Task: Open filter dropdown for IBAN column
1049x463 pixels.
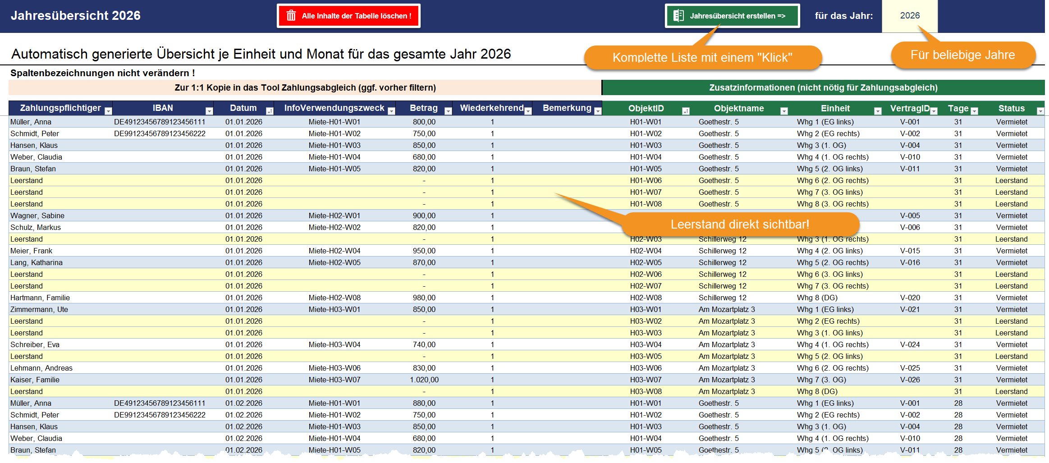Action: (209, 111)
